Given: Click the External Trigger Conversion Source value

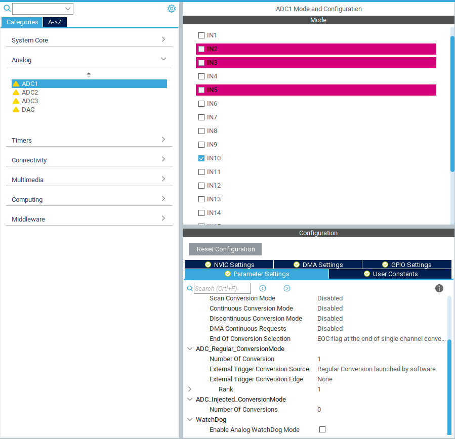Looking at the screenshot, I should click(x=377, y=369).
